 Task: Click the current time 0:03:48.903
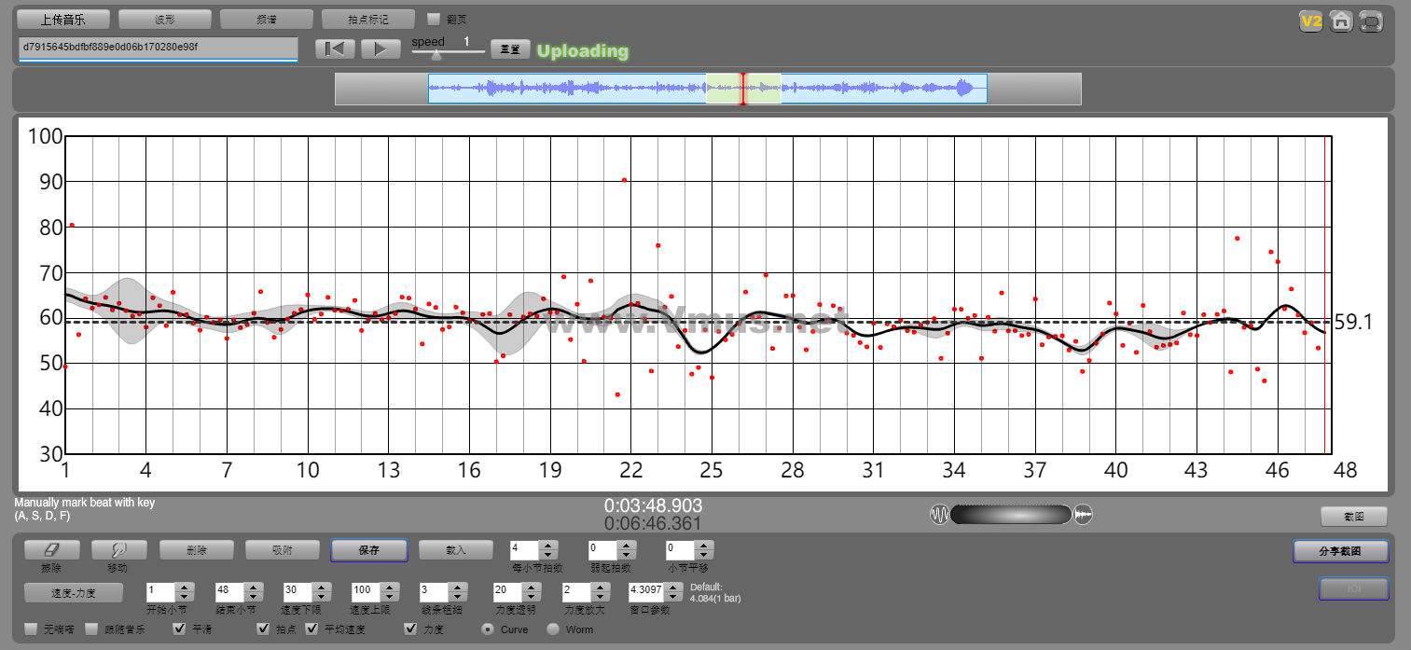[x=653, y=505]
